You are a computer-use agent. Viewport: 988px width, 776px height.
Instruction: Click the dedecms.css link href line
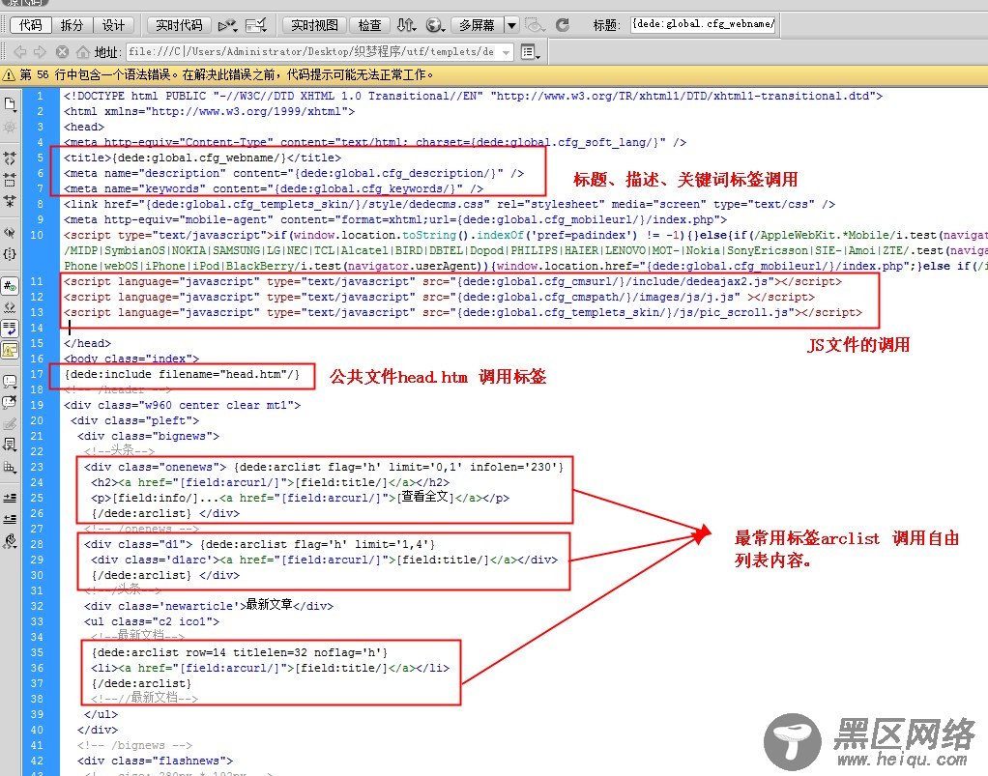tap(450, 204)
